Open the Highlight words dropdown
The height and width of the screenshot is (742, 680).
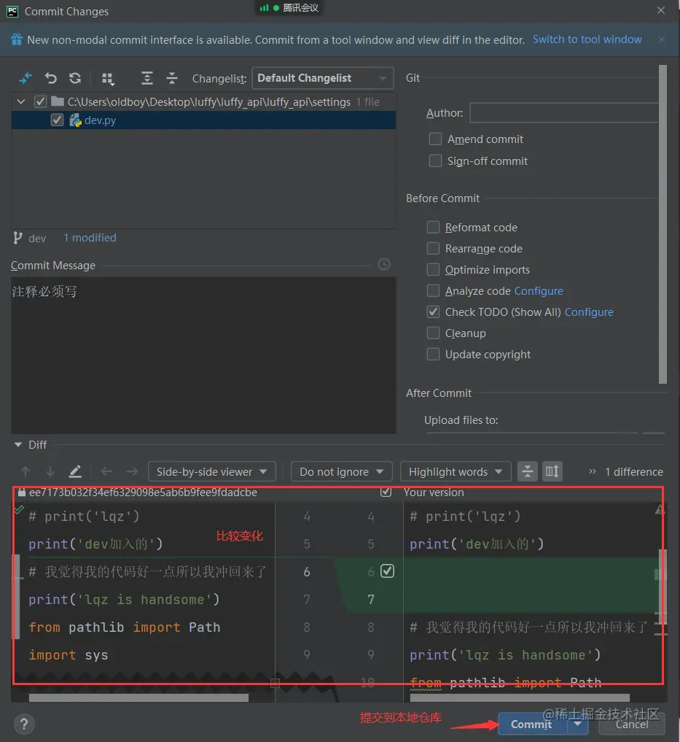(456, 471)
